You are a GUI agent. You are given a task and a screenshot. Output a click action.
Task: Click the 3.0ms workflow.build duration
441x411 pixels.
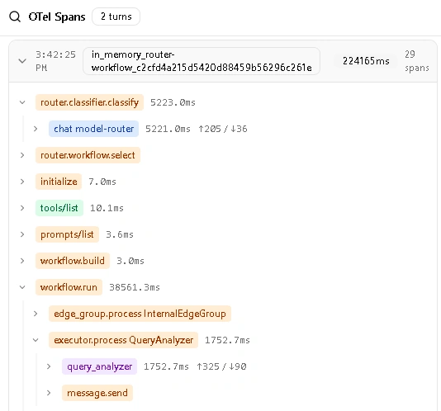coord(130,261)
